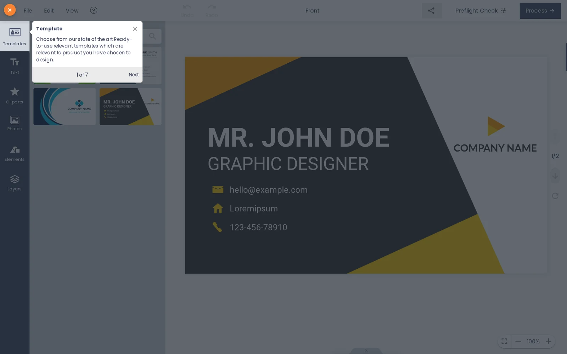Viewport: 567px width, 354px height.
Task: Select the hello@example.com text on card
Action: (x=269, y=190)
